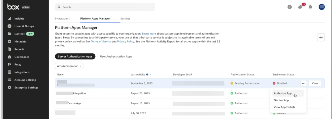The height and width of the screenshot is (119, 332).
Task: Switch to the Settings tab
Action: click(125, 19)
